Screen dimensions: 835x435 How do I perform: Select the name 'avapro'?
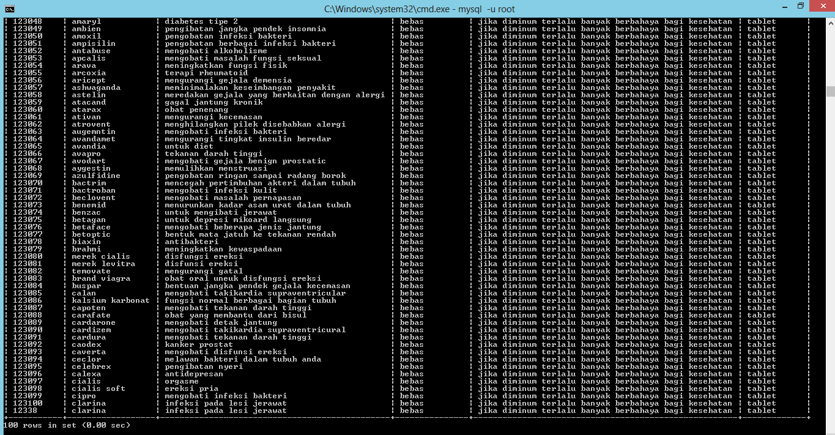point(86,154)
